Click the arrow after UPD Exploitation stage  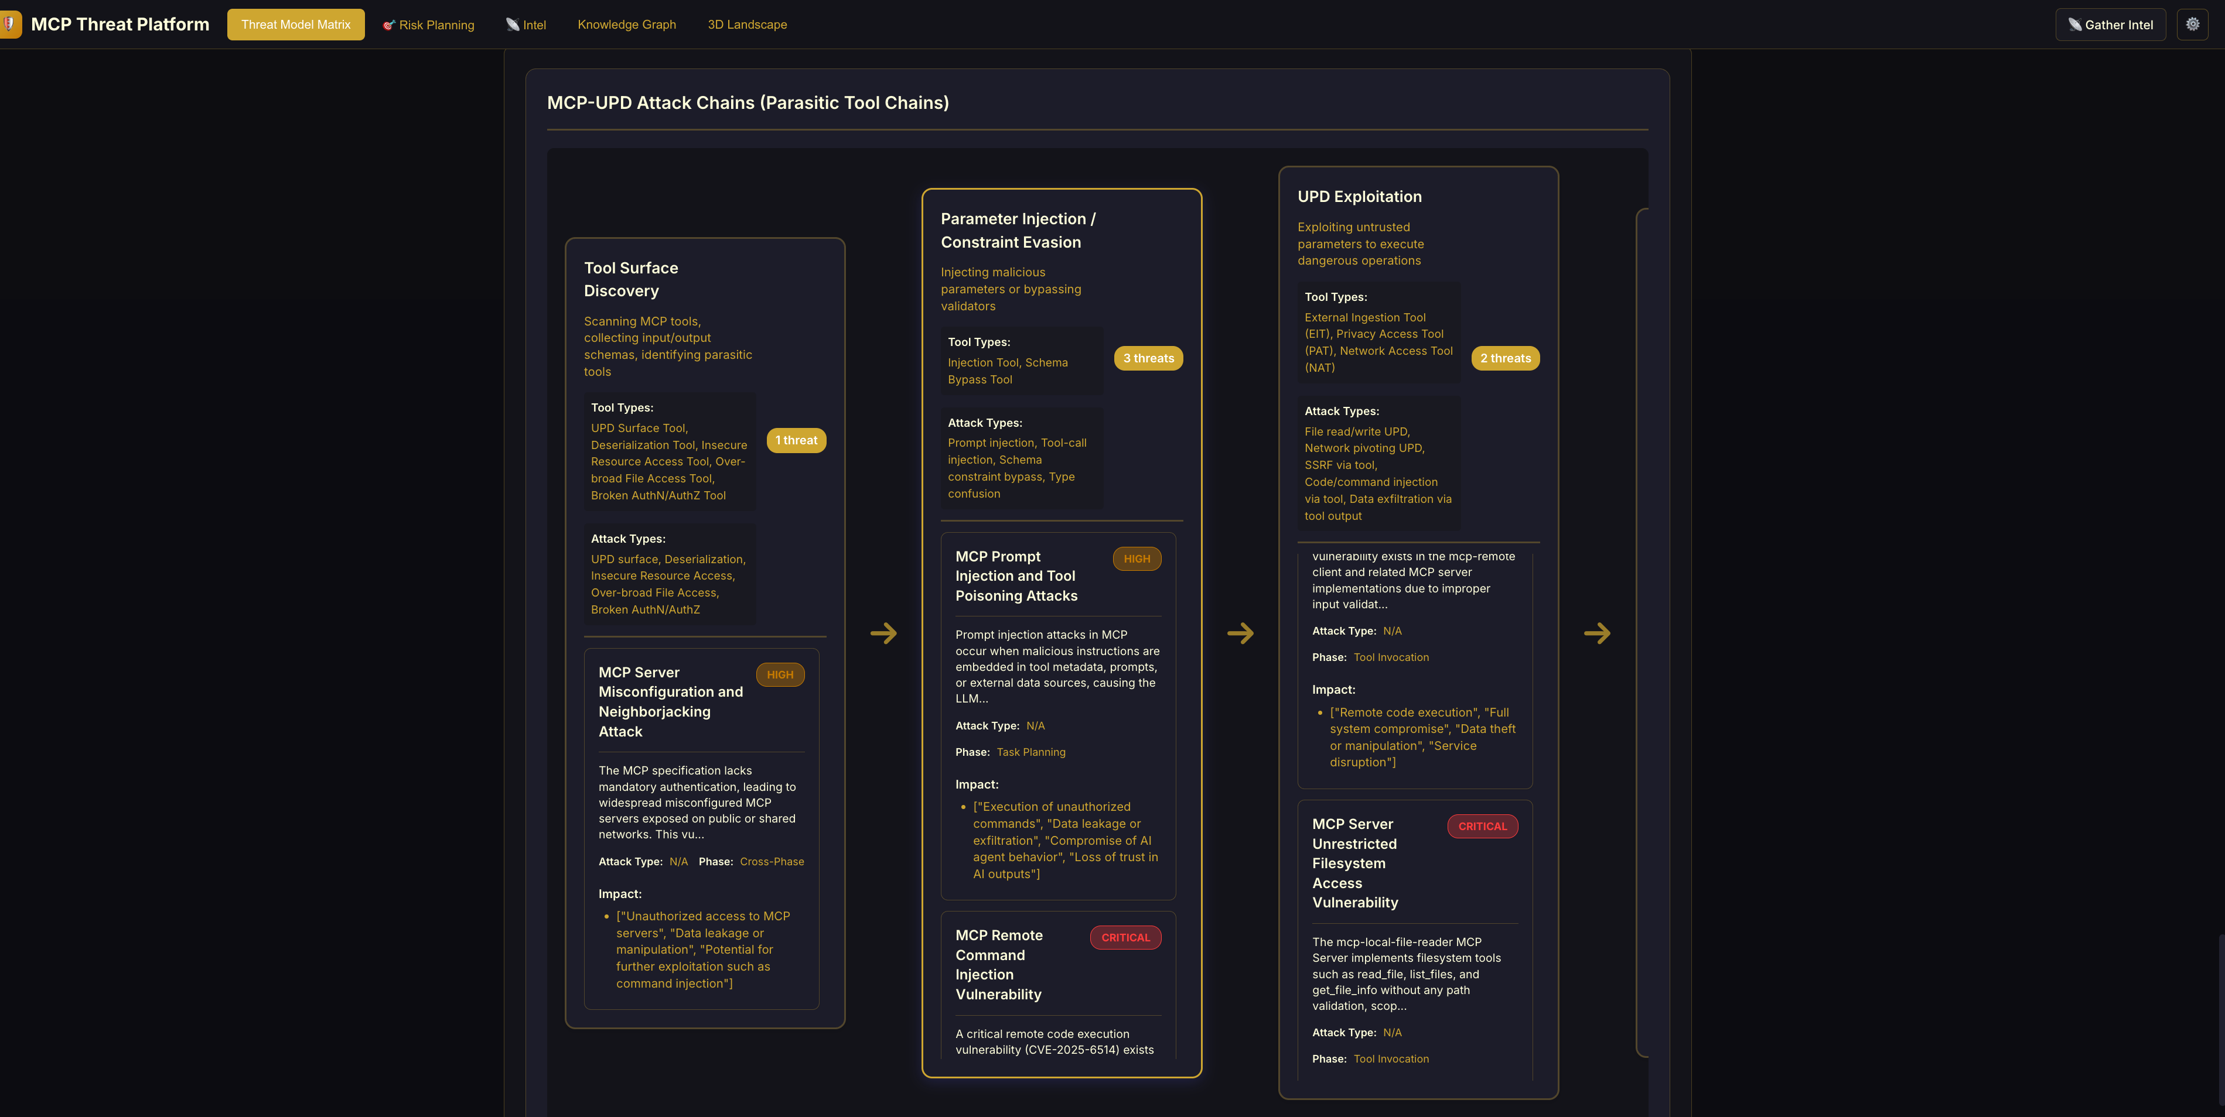tap(1596, 633)
